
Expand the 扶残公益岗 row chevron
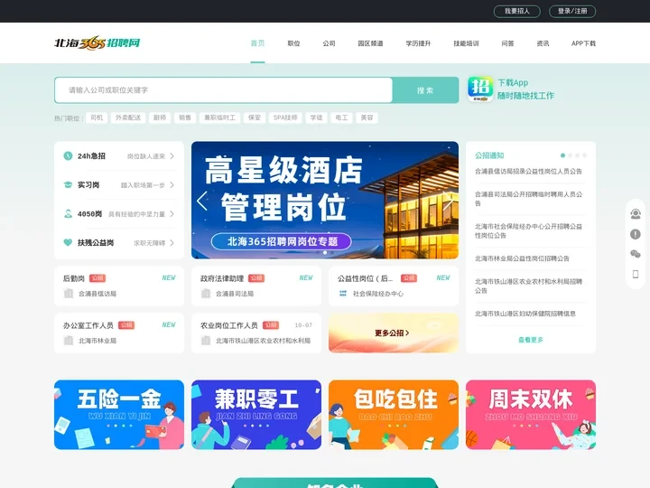pos(172,243)
